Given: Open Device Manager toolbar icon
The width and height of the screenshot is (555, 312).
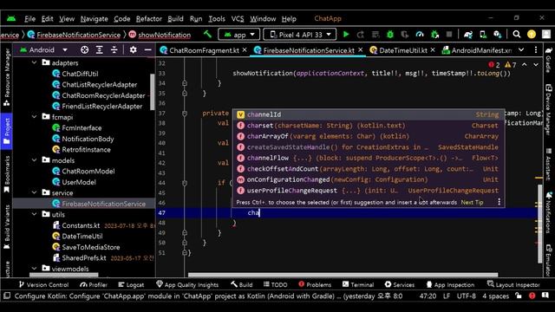Looking at the screenshot, I should 483,35.
